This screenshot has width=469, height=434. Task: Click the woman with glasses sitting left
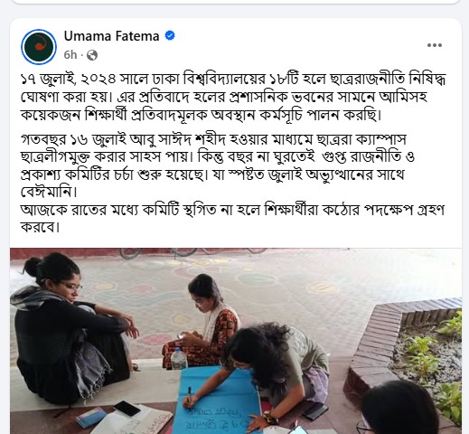pyautogui.click(x=70, y=327)
